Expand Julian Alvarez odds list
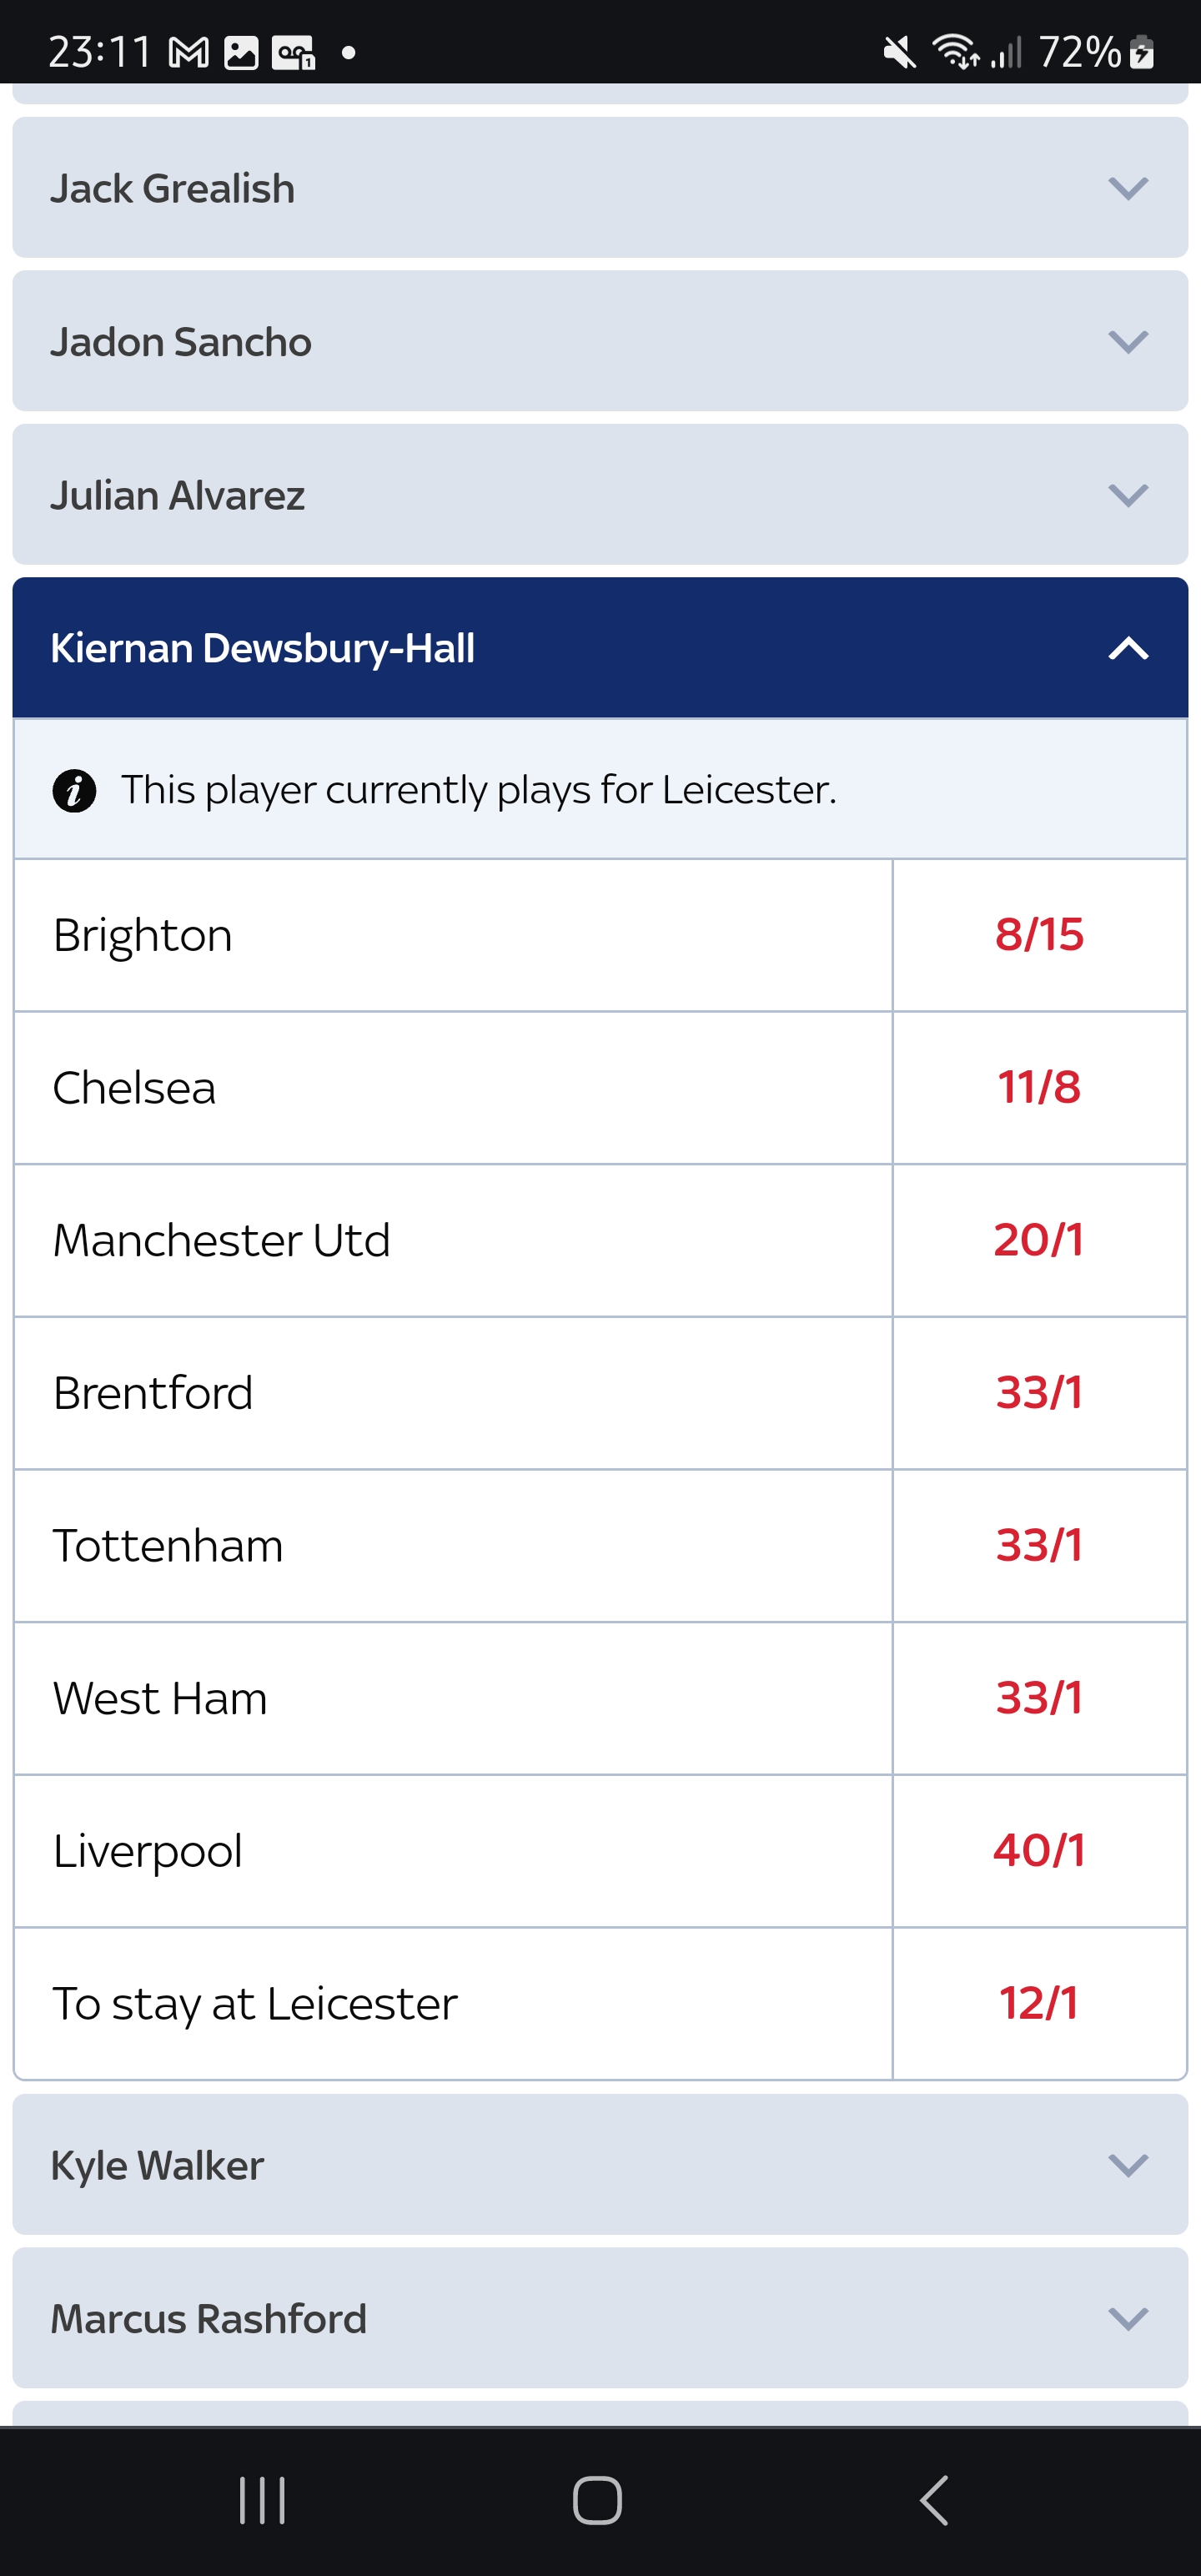 pos(600,495)
